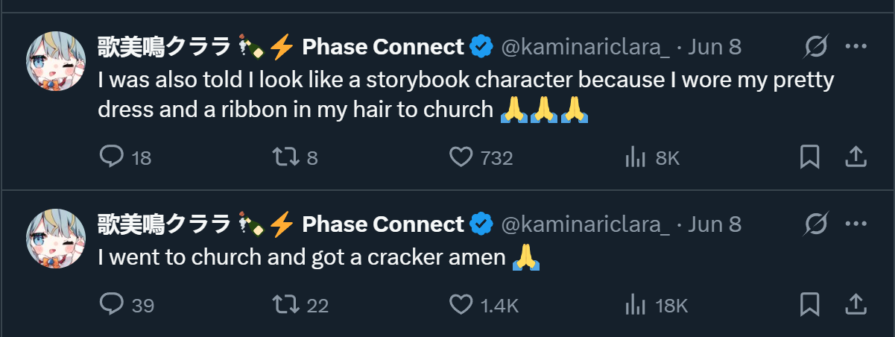Open more options on second tweet

click(x=856, y=224)
